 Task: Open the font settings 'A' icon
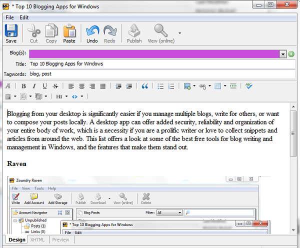pos(8,86)
